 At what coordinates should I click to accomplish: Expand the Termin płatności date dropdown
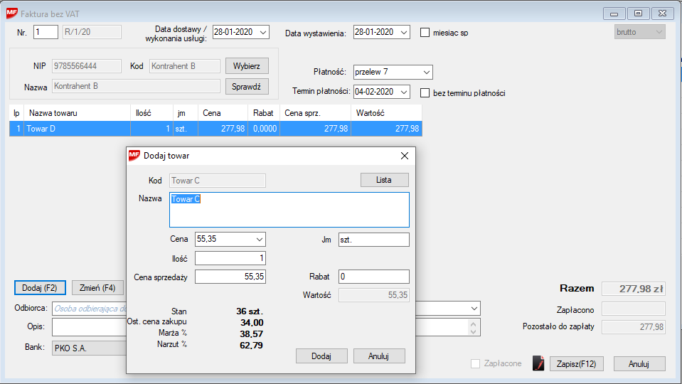click(x=403, y=92)
